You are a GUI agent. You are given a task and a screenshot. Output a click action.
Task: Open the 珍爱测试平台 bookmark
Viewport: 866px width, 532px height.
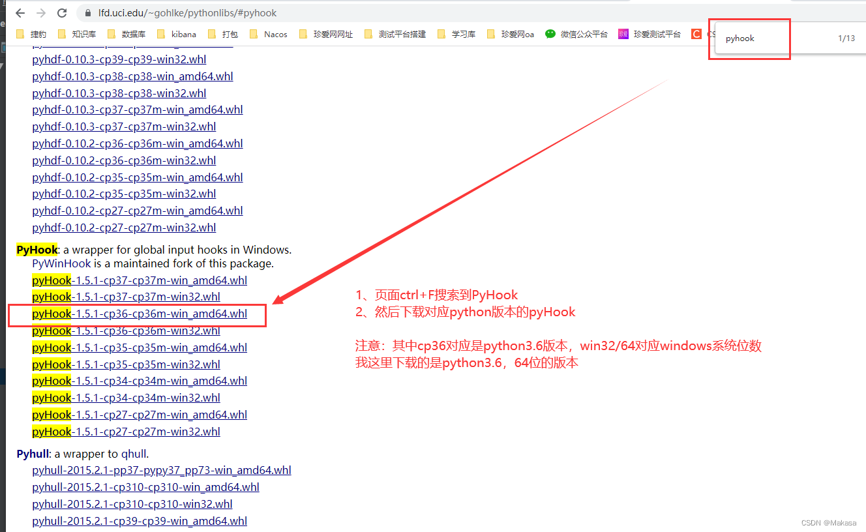coord(649,34)
